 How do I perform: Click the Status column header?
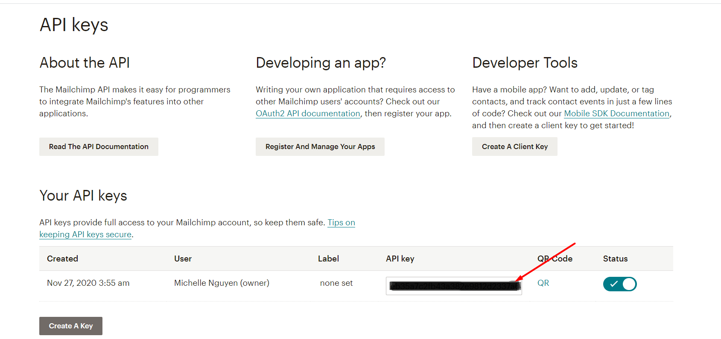tap(615, 259)
